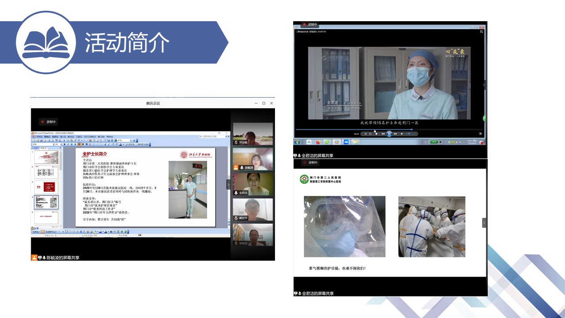Open PowerPoint 视图(V) menu
The width and height of the screenshot is (565, 318).
click(x=56, y=136)
